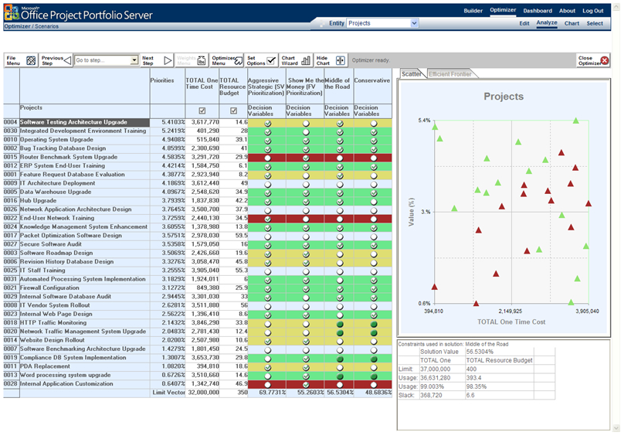Click the Chart link
631x439 pixels.
[572, 23]
